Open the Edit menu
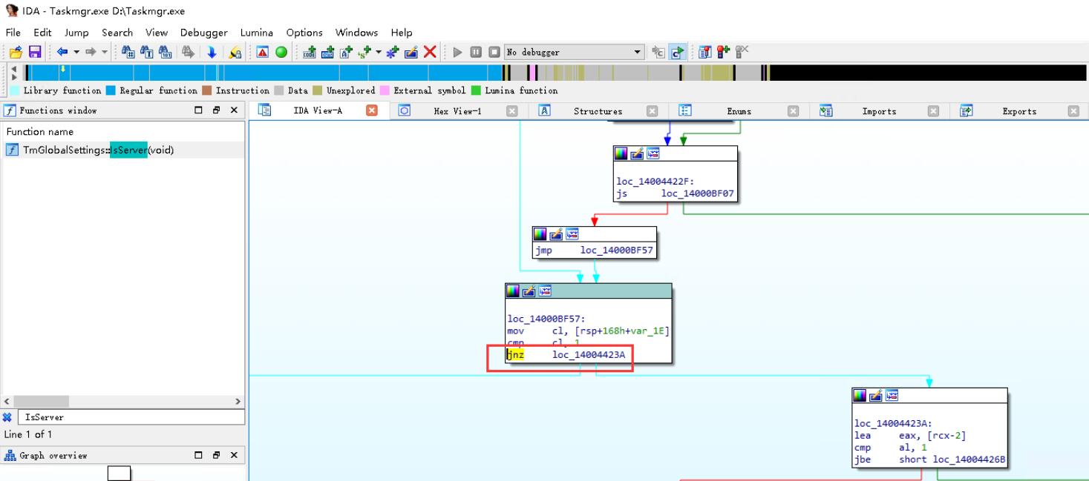 [43, 33]
